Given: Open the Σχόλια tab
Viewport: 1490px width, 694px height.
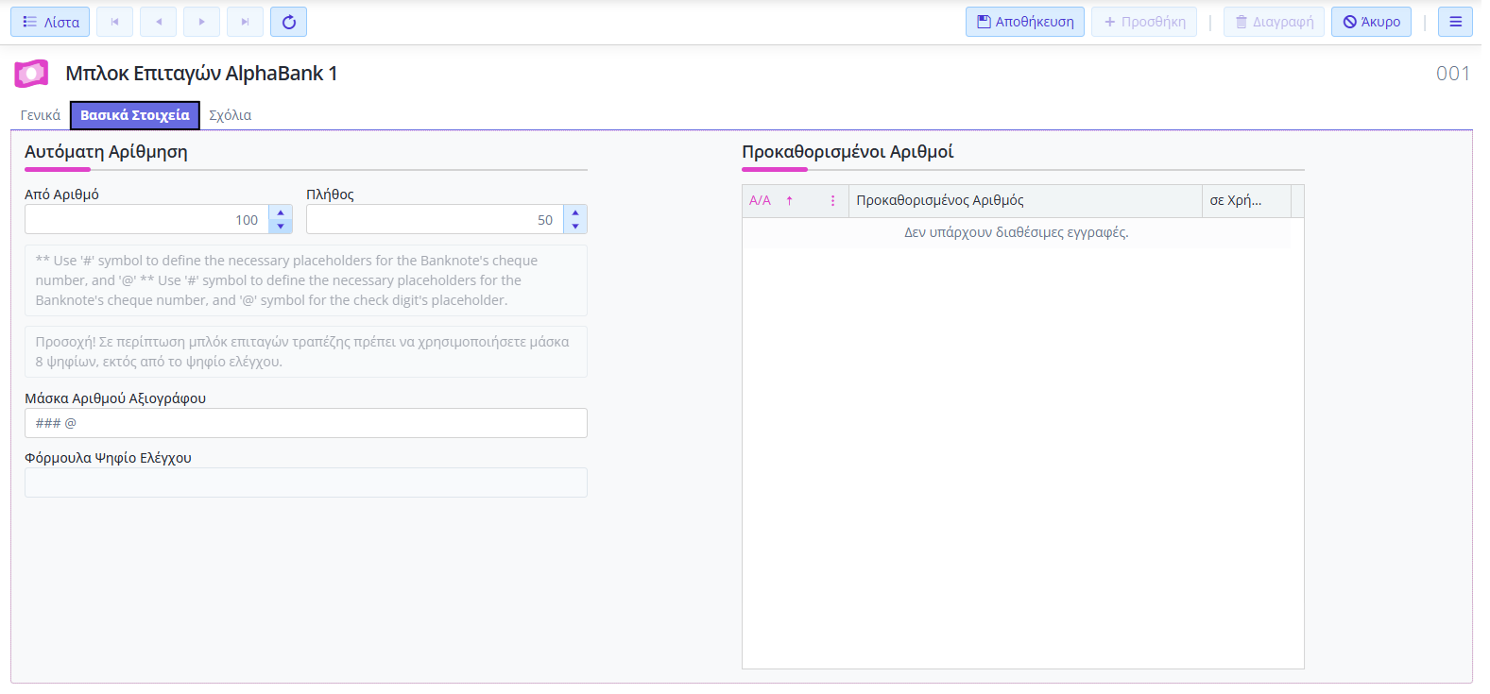Looking at the screenshot, I should coord(230,115).
